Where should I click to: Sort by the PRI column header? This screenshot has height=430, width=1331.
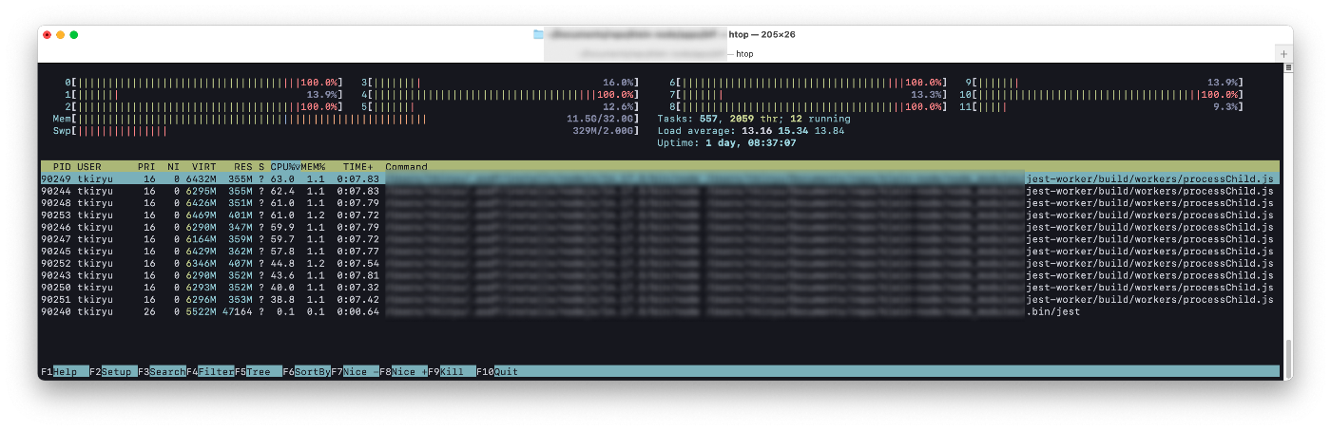pyautogui.click(x=146, y=167)
